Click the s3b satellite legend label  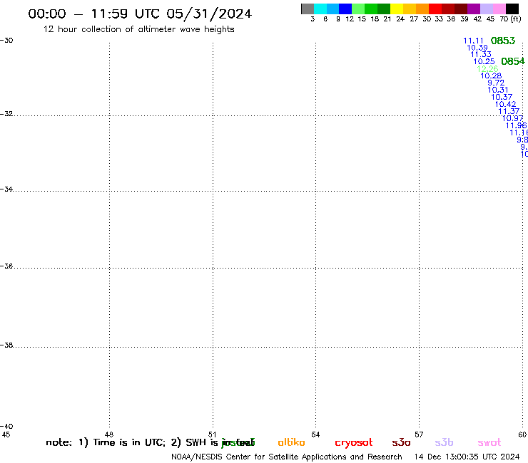444,442
